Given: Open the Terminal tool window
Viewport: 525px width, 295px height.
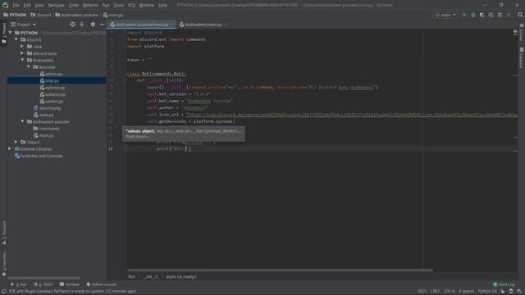Looking at the screenshot, I should pos(69,284).
